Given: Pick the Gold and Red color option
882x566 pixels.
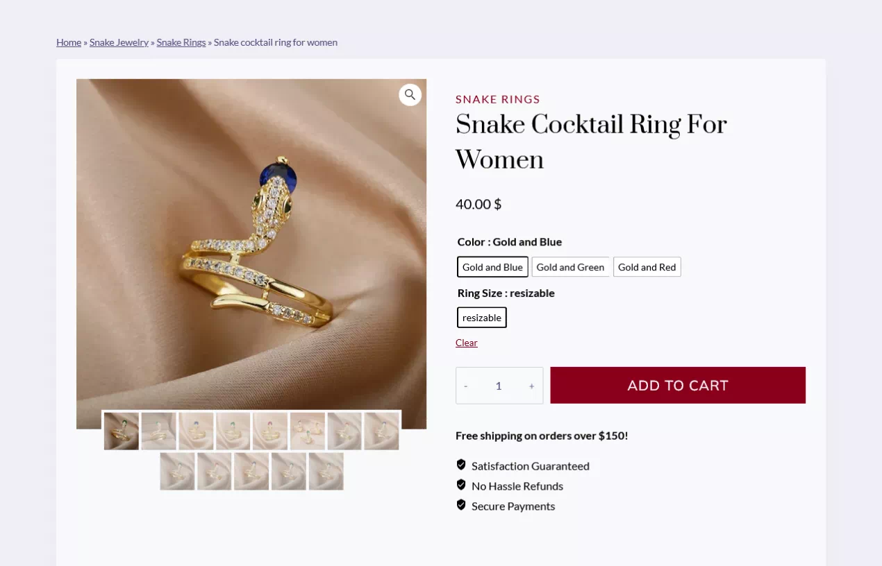Looking at the screenshot, I should (x=647, y=267).
